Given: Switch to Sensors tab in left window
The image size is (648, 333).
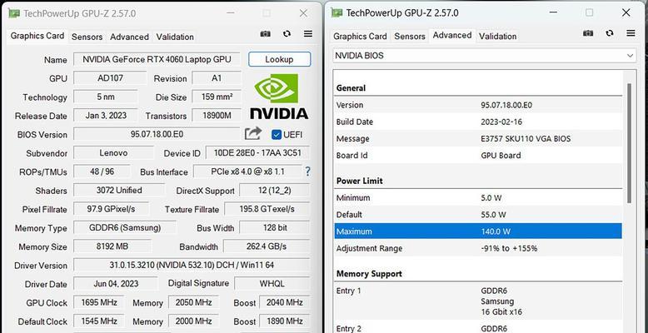Looking at the screenshot, I should coord(87,37).
